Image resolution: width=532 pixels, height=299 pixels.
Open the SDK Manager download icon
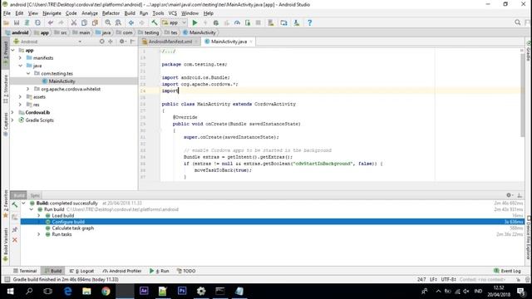(297, 22)
